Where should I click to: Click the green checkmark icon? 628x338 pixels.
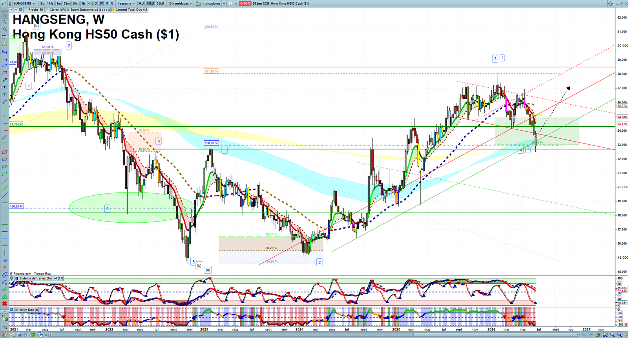tap(5, 289)
